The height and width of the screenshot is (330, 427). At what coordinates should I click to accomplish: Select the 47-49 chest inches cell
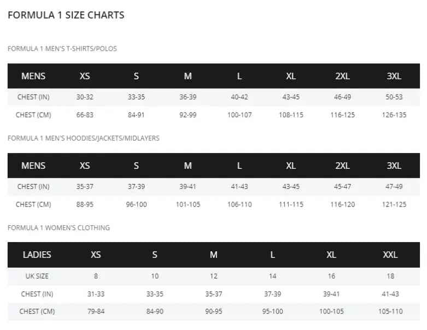coord(394,187)
